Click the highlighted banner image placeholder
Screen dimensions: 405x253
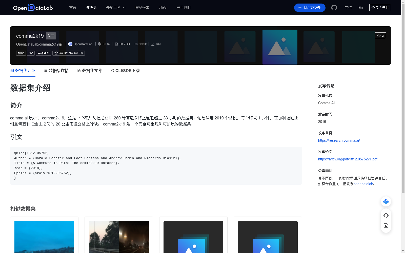click(x=280, y=47)
